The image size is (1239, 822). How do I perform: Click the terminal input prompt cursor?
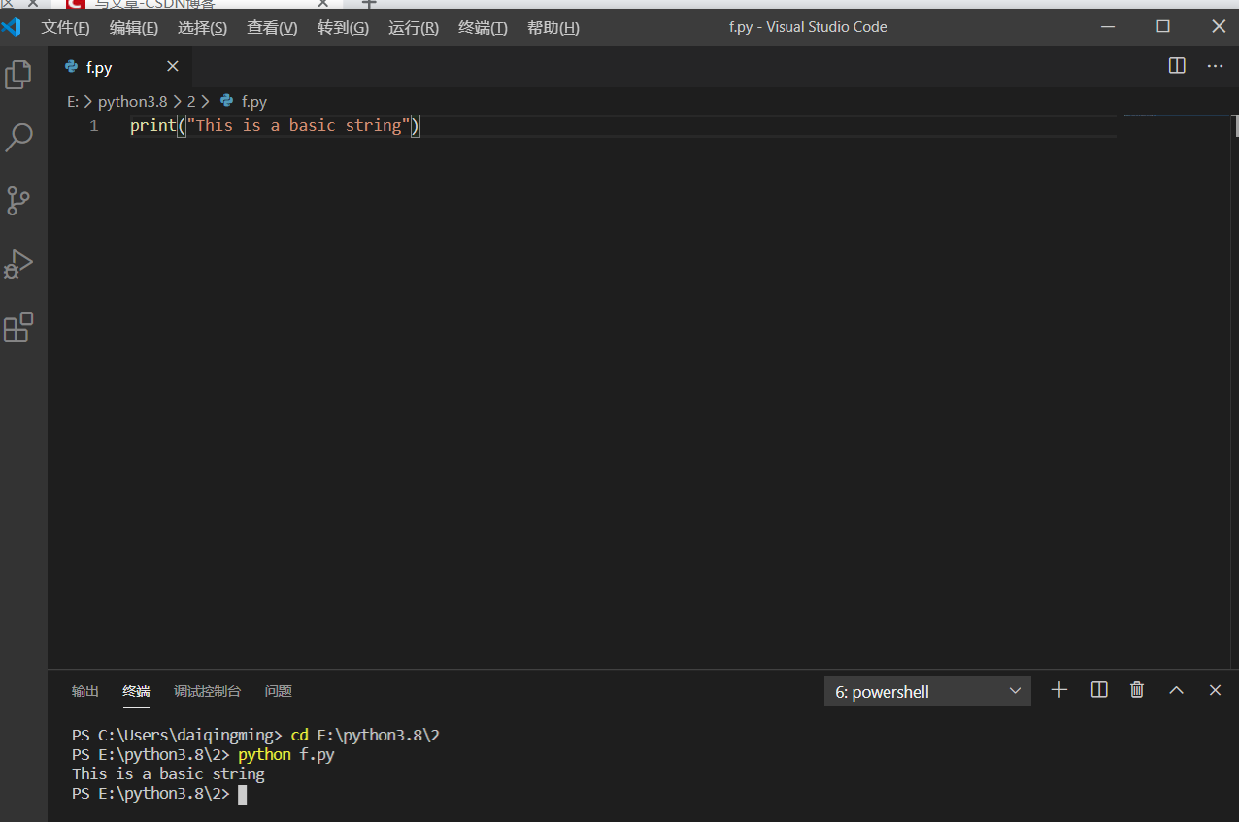coord(242,794)
